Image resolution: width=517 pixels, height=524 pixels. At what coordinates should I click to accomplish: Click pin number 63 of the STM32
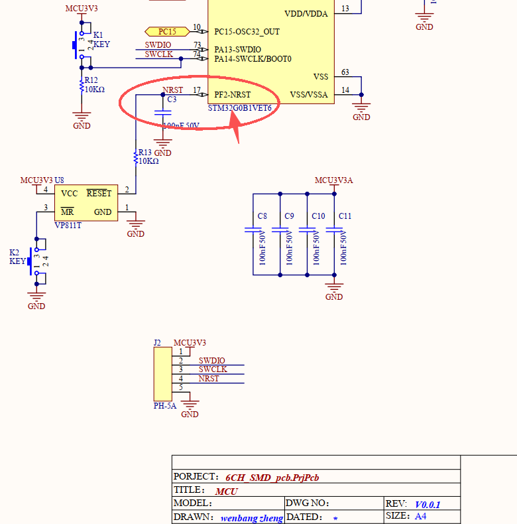point(345,72)
